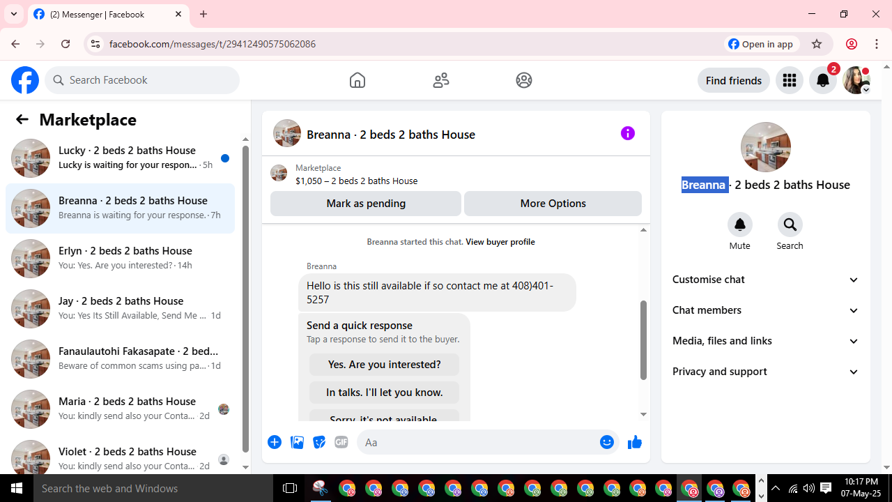
Task: Open emoji picker in message box
Action: tap(607, 442)
